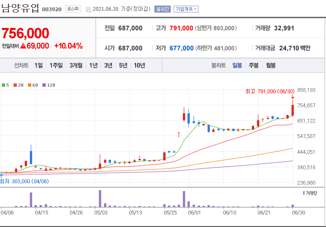Click the red up-triangle change icon
The width and height of the screenshot is (326, 227).
point(23,46)
